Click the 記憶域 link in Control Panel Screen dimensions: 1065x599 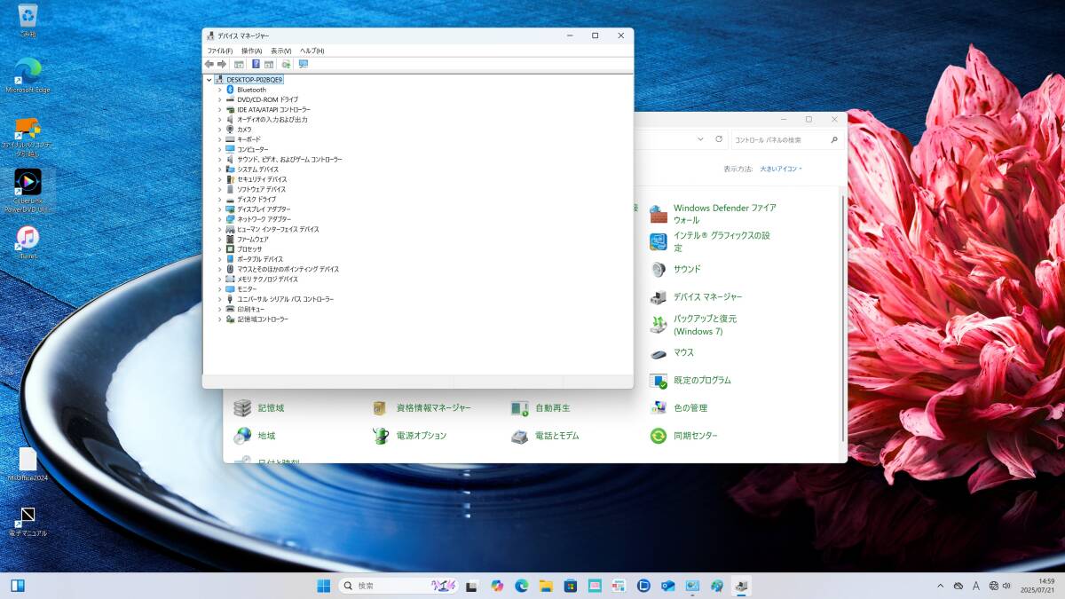pos(271,408)
